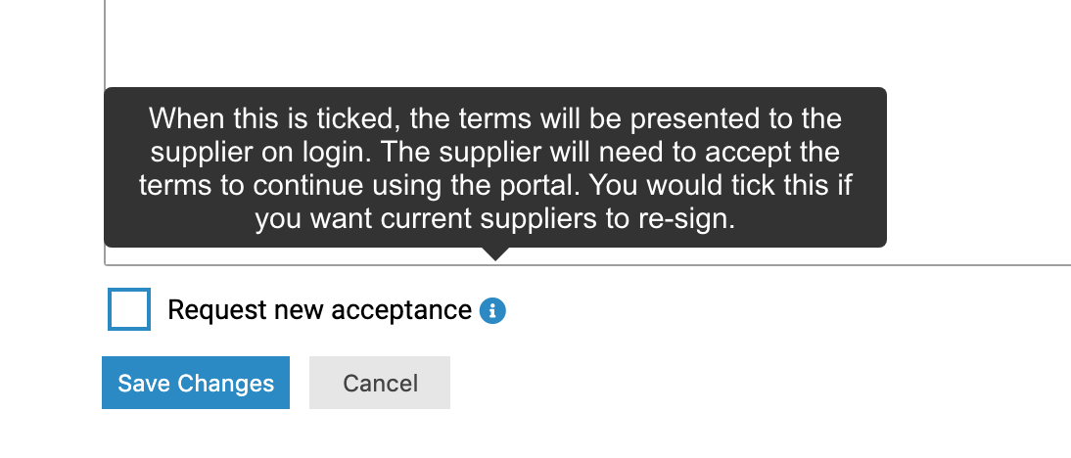This screenshot has height=458, width=1071.
Task: Show help via the circled 'i' icon
Action: pyautogui.click(x=492, y=310)
